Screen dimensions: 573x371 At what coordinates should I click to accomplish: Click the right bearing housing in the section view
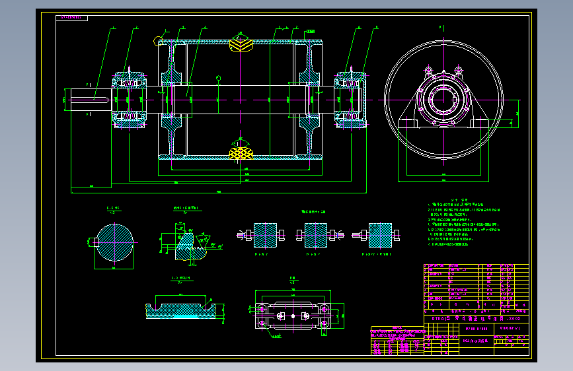[350, 100]
